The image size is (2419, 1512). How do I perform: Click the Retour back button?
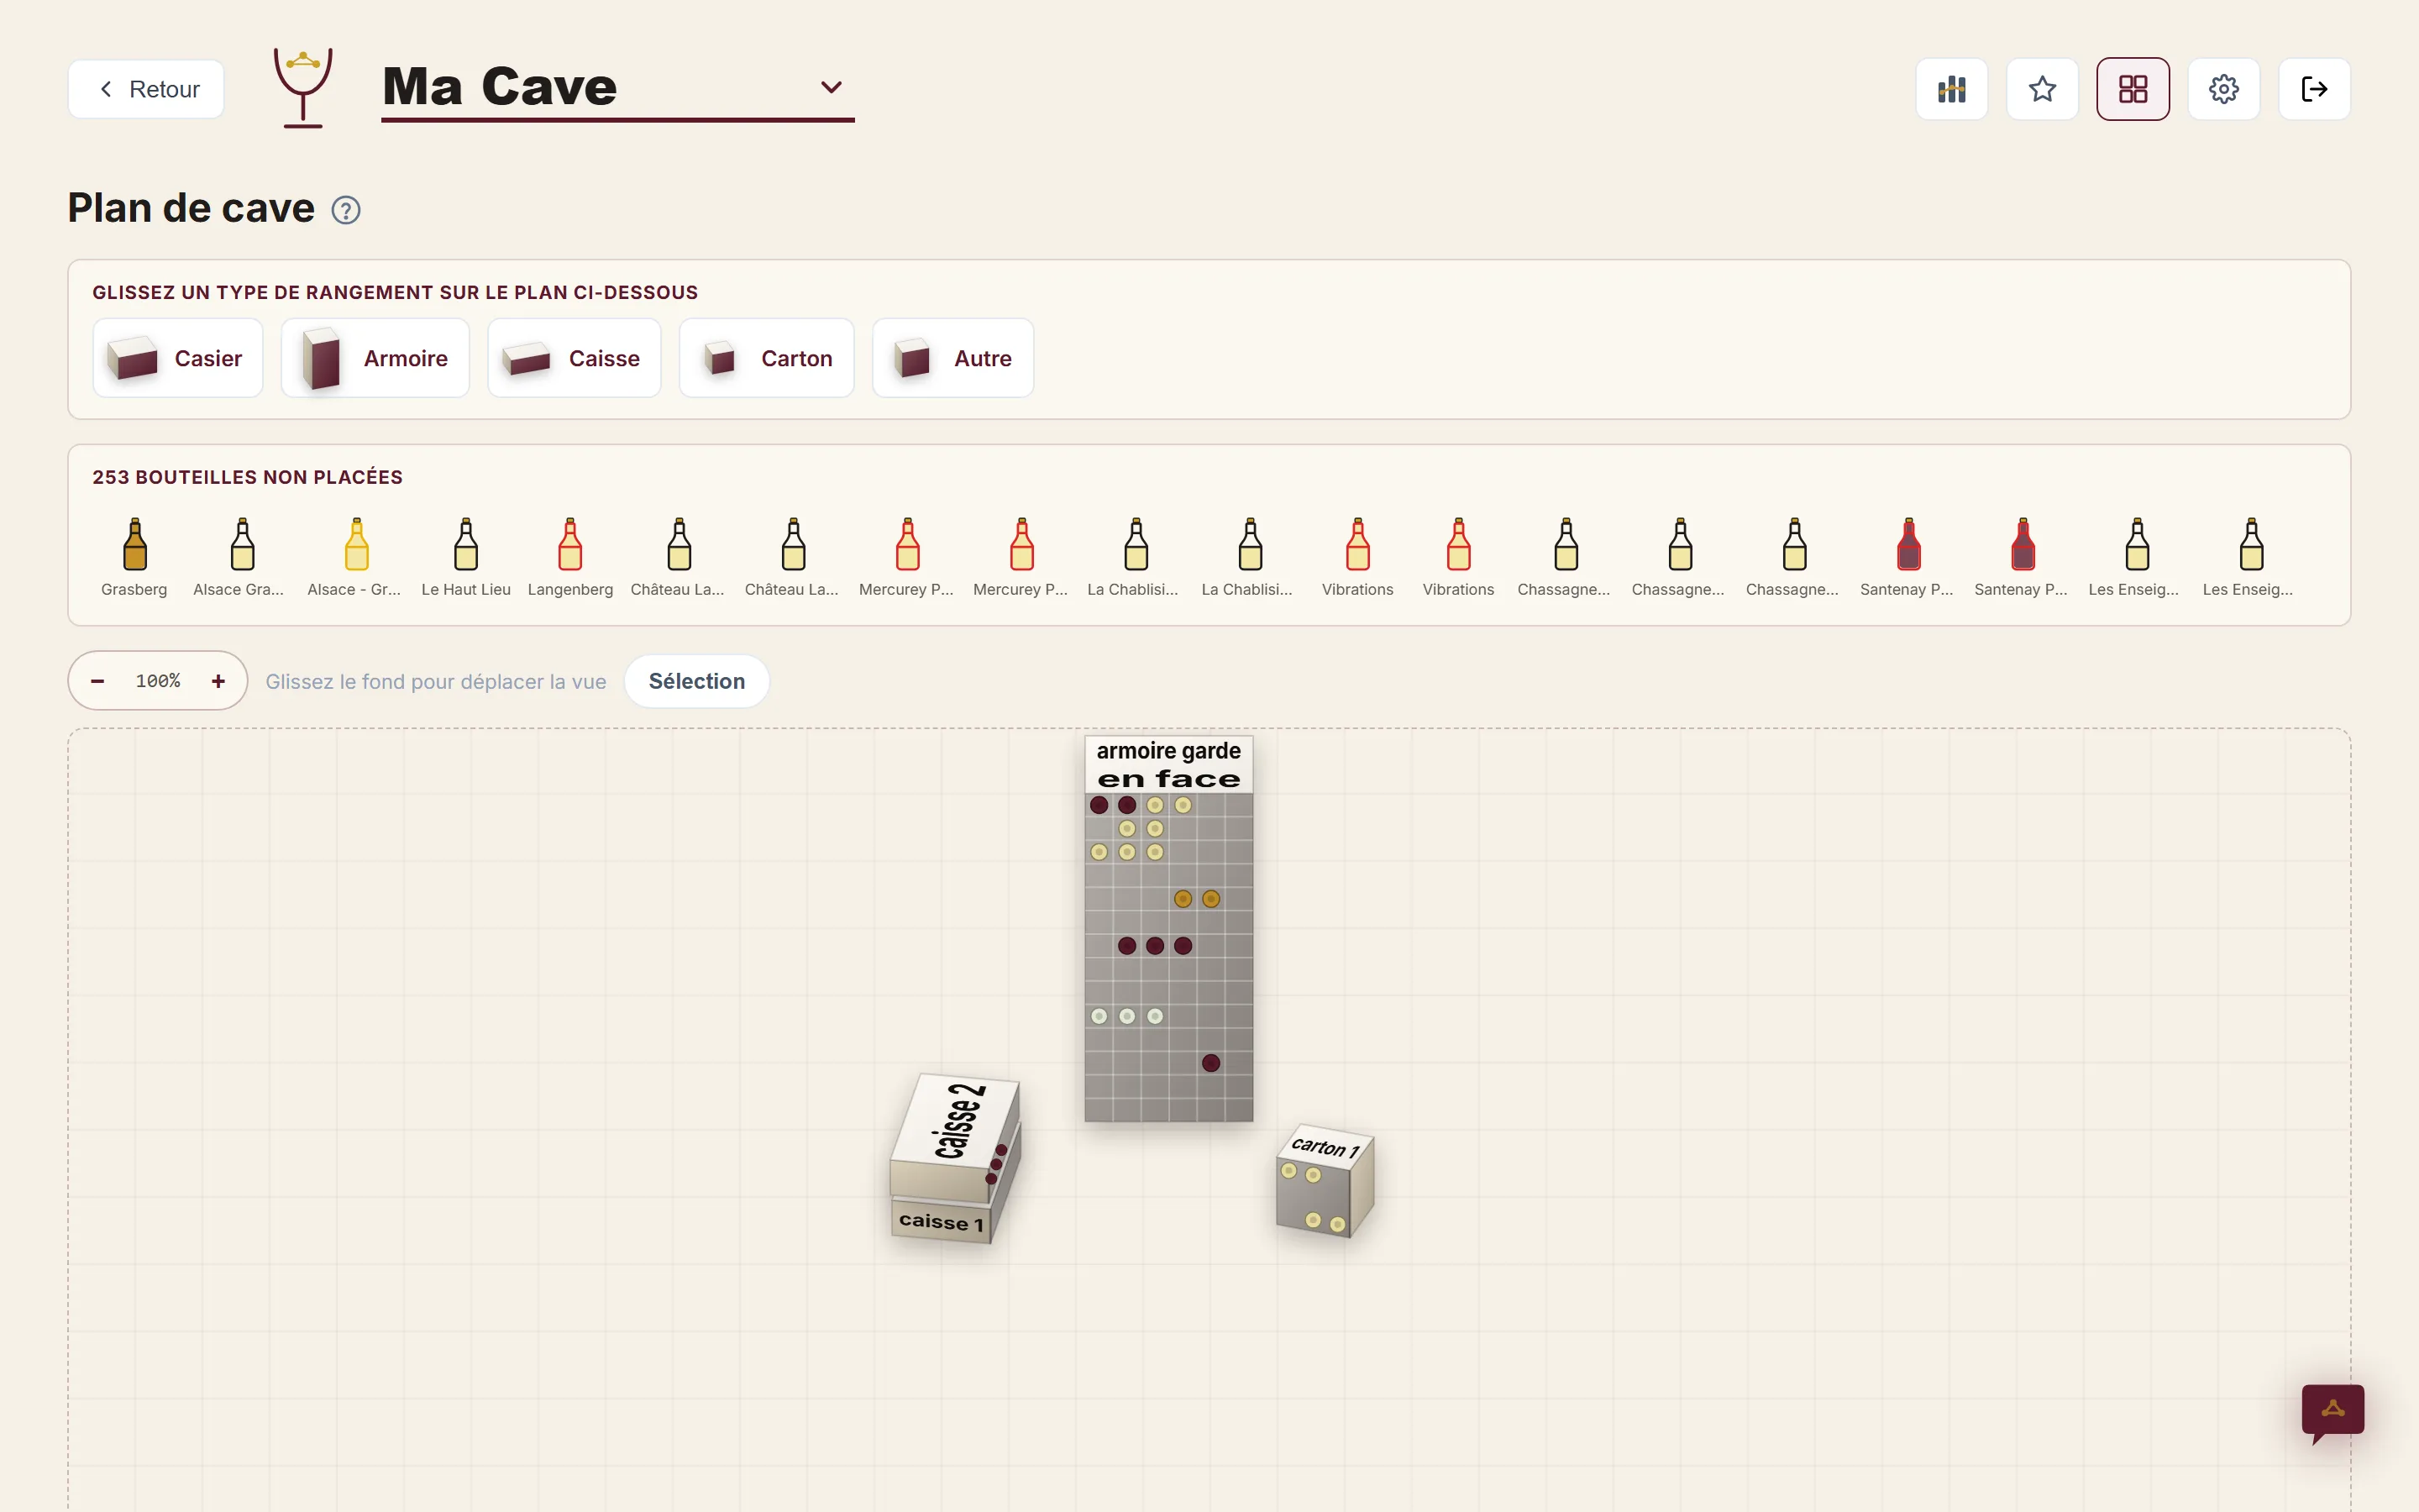tap(146, 89)
